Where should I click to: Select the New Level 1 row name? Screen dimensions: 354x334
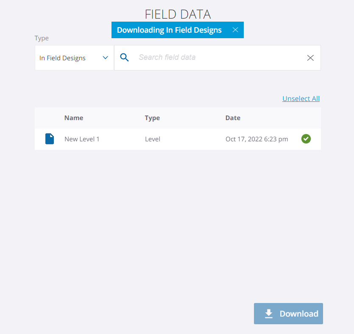[82, 139]
